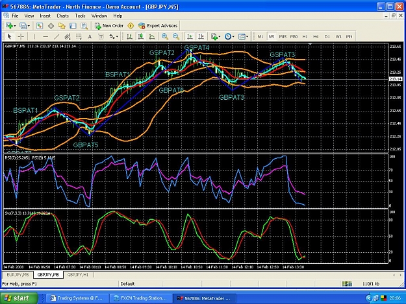Zoom out on the chart
This screenshot has height=304, width=406.
176,36
